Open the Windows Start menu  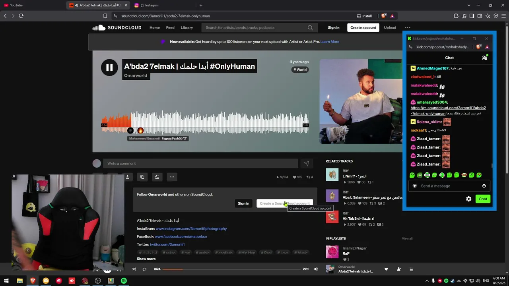pos(6,281)
